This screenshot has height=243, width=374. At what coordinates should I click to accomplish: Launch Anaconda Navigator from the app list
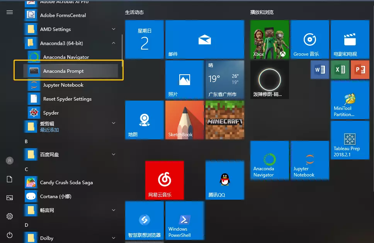[70, 57]
